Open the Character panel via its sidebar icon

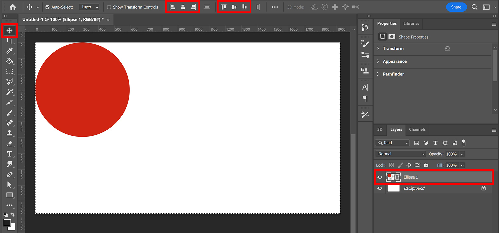point(365,87)
